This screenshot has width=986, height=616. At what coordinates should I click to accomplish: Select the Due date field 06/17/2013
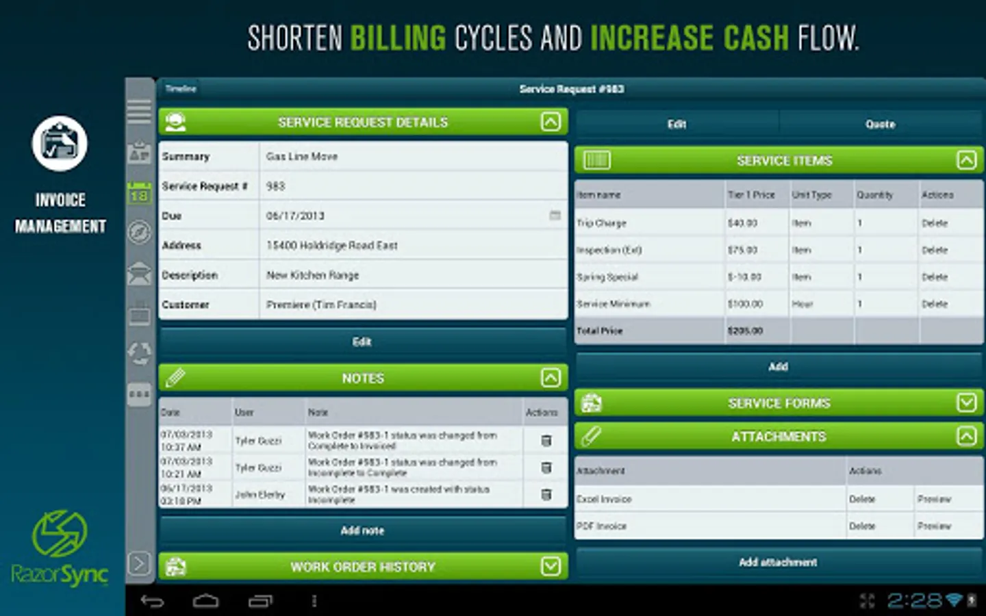[x=414, y=216]
